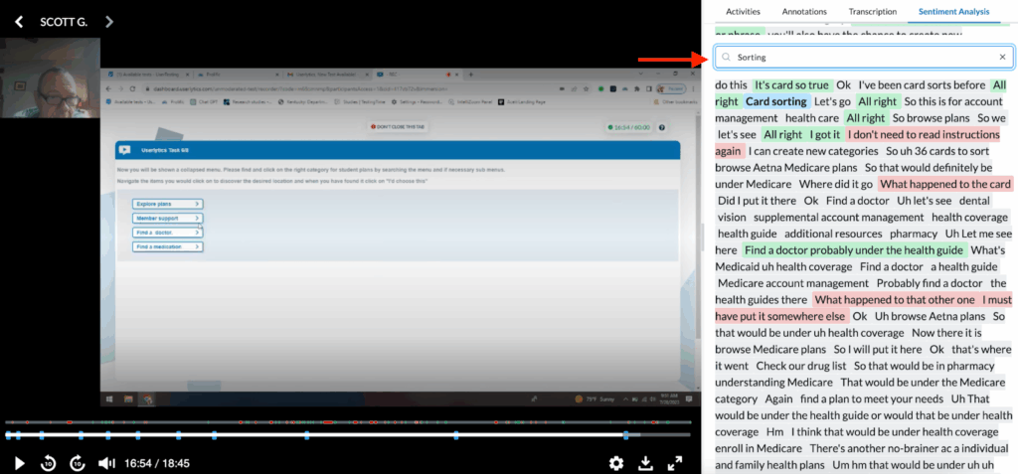Screen dimensions: 1018x474
Task: Play the session recording
Action: (x=18, y=463)
